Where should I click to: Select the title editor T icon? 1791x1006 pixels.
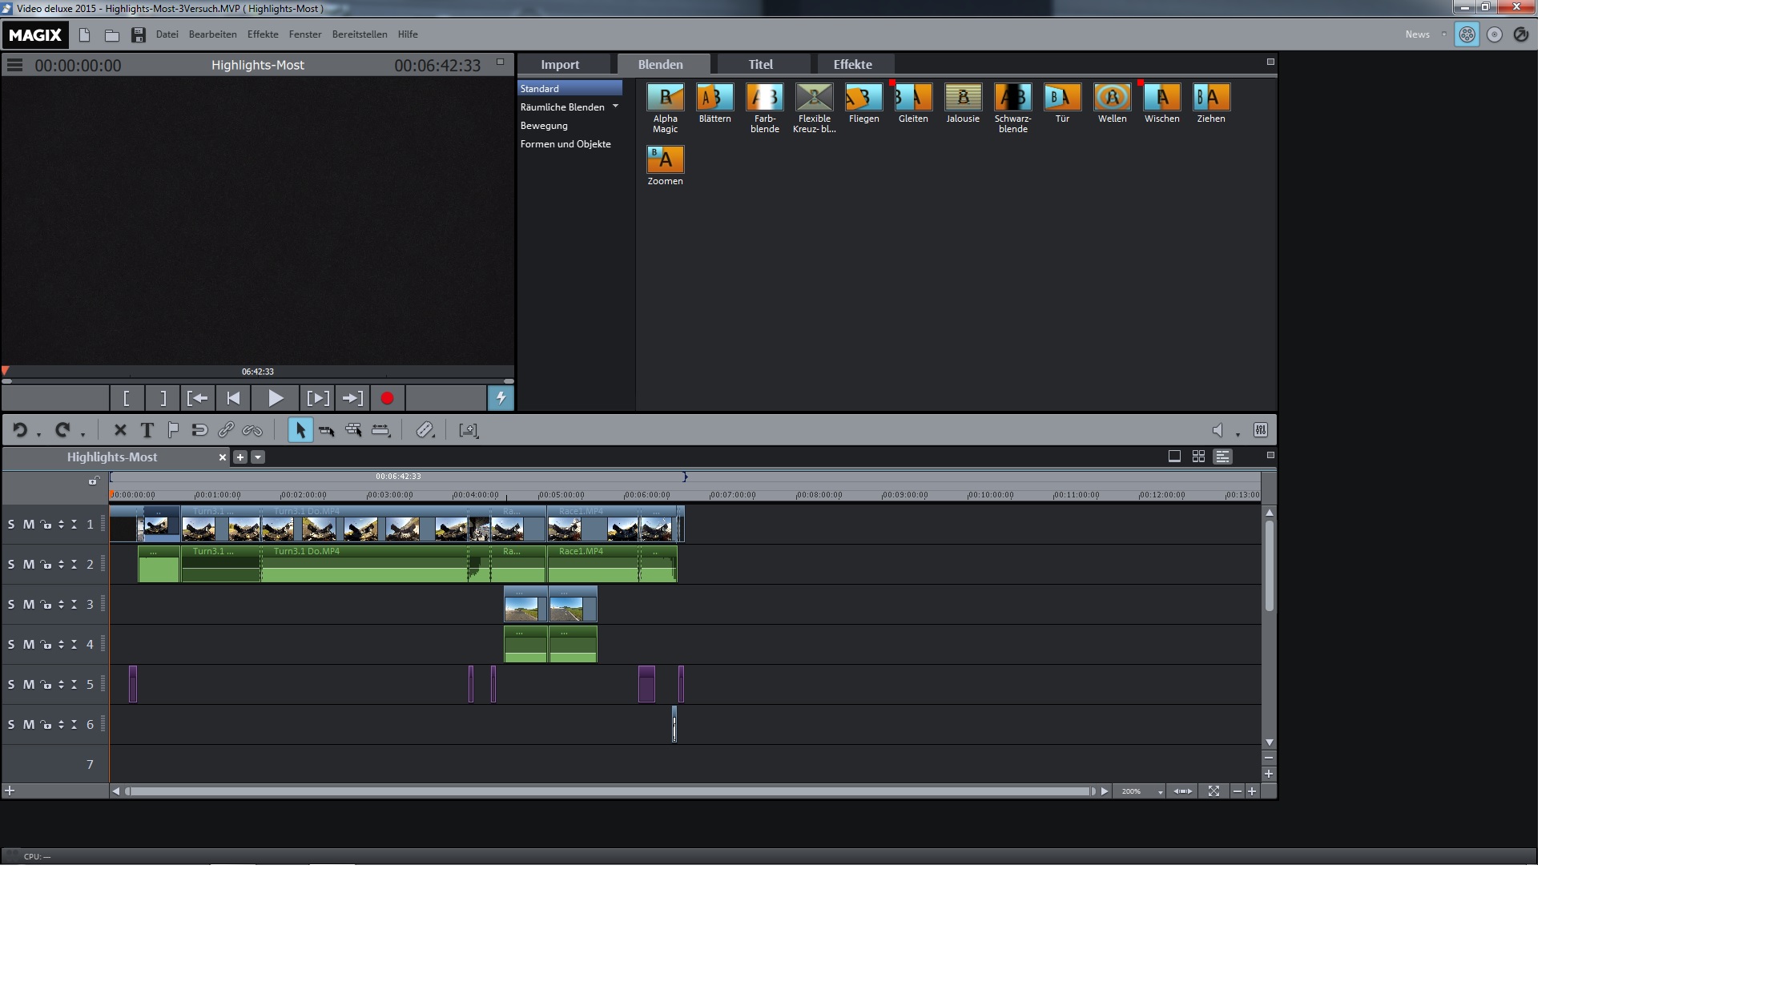[147, 430]
